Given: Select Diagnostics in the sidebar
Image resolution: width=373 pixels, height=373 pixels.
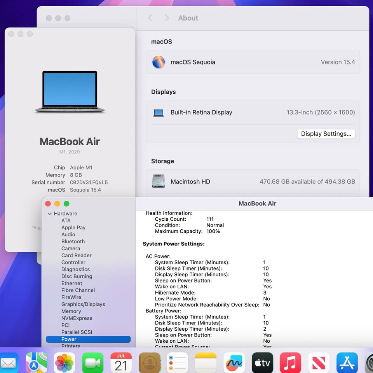Looking at the screenshot, I should coord(75,269).
